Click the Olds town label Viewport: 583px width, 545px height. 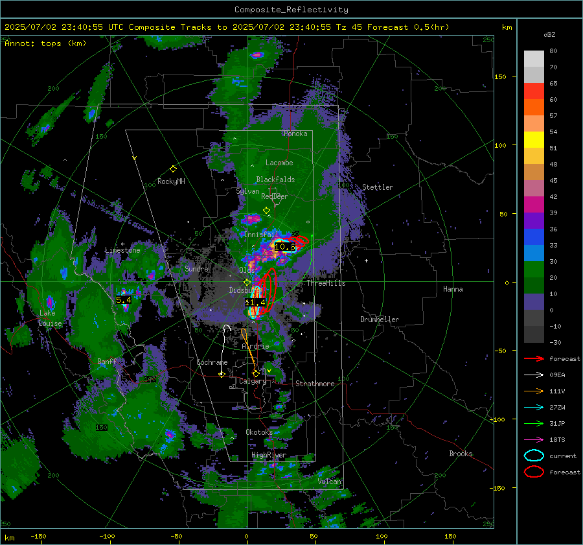click(x=247, y=270)
